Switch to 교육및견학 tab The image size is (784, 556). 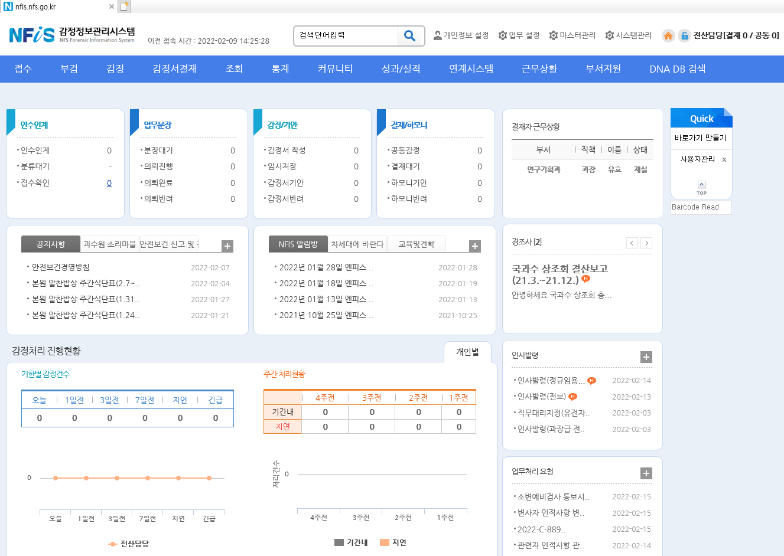(417, 244)
